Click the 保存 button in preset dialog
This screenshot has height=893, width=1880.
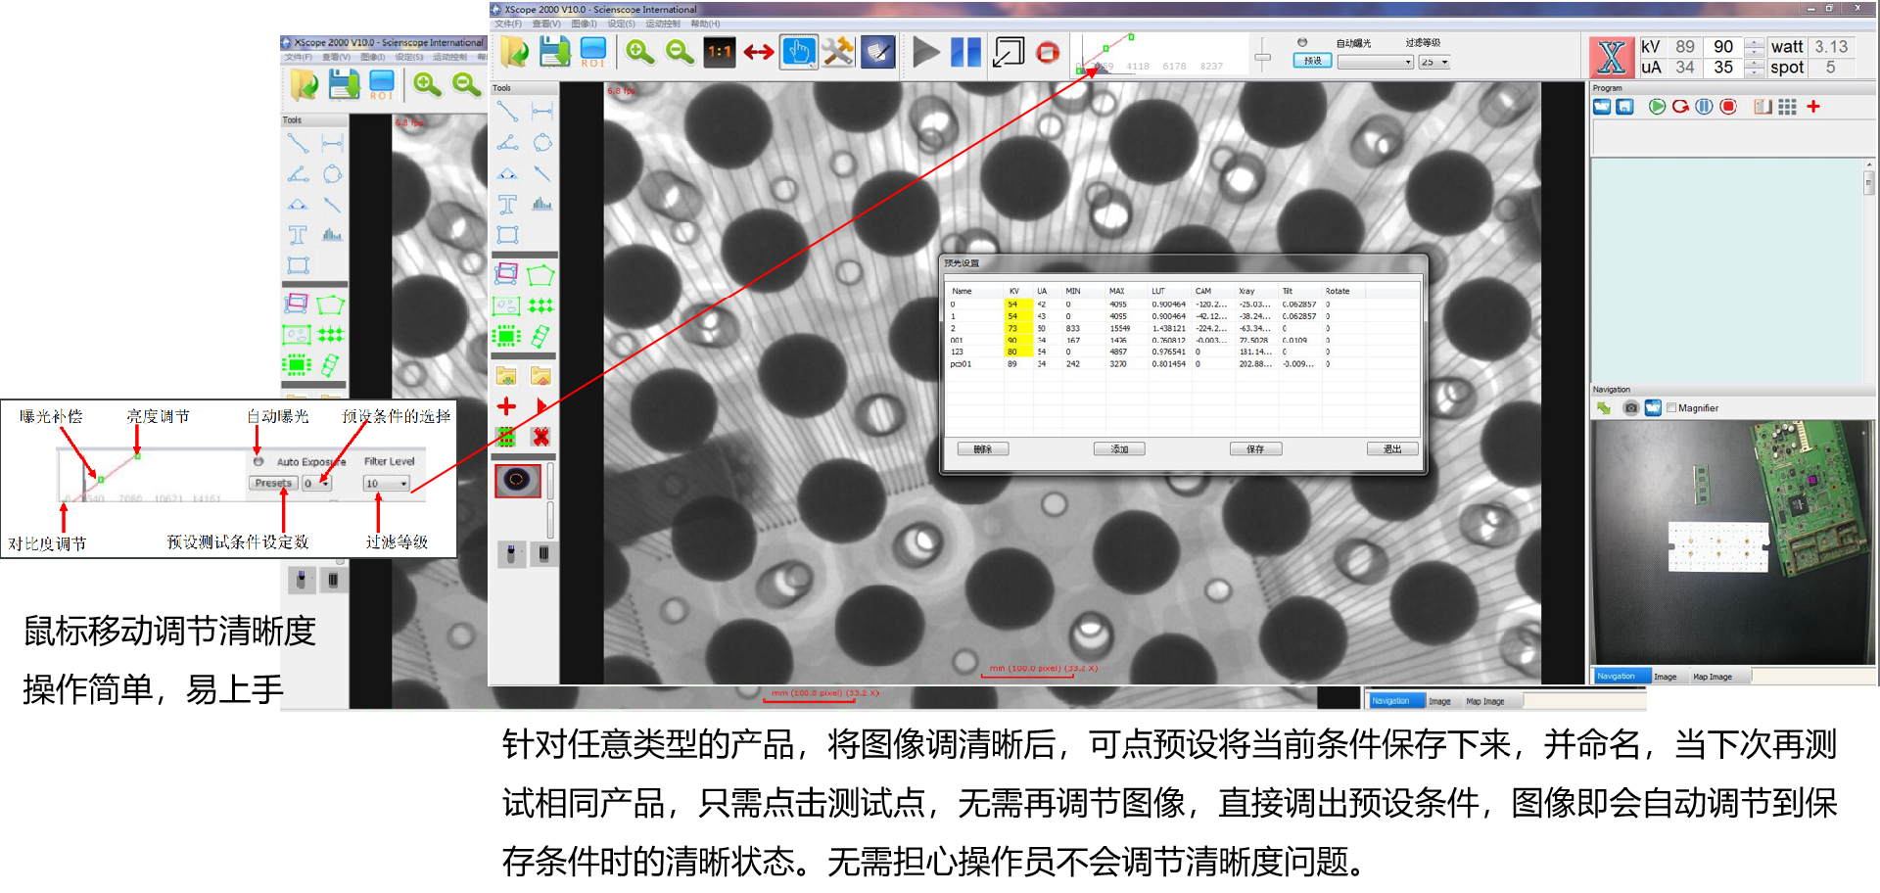tap(1255, 449)
